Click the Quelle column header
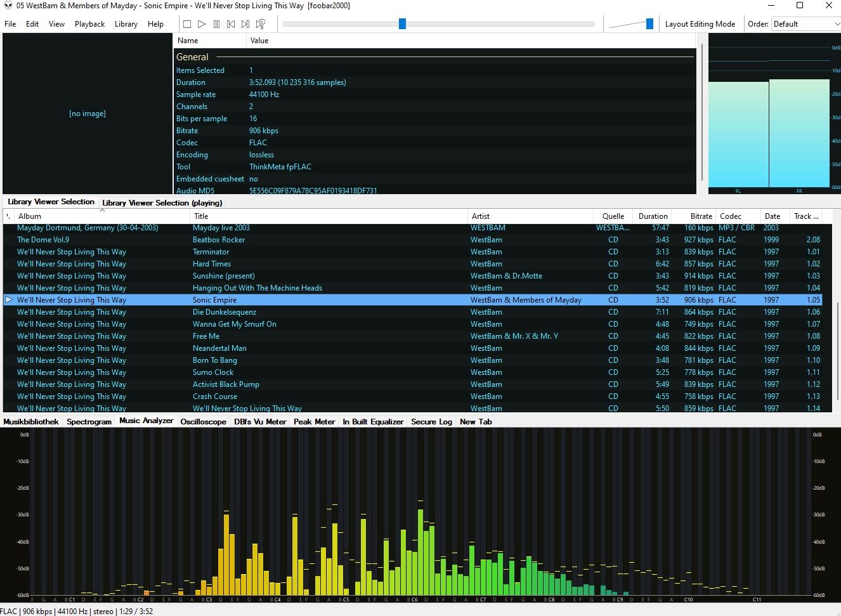This screenshot has height=616, width=841. pos(613,216)
